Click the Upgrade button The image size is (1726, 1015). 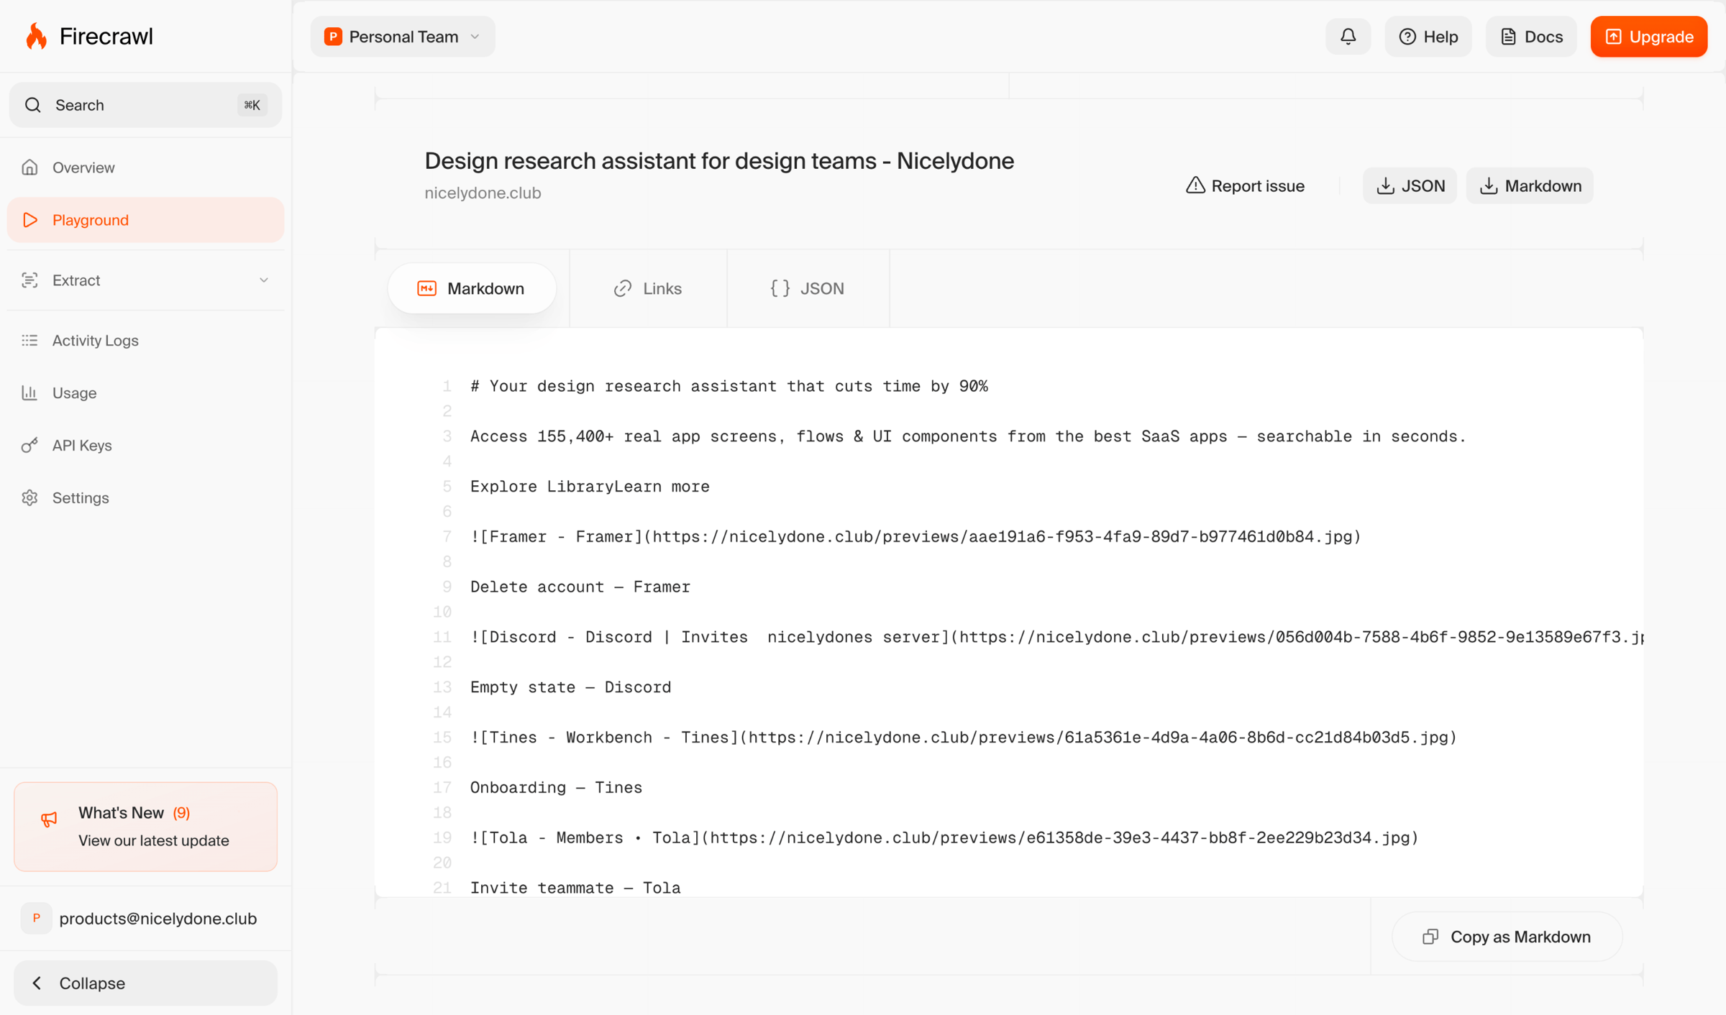(x=1648, y=37)
